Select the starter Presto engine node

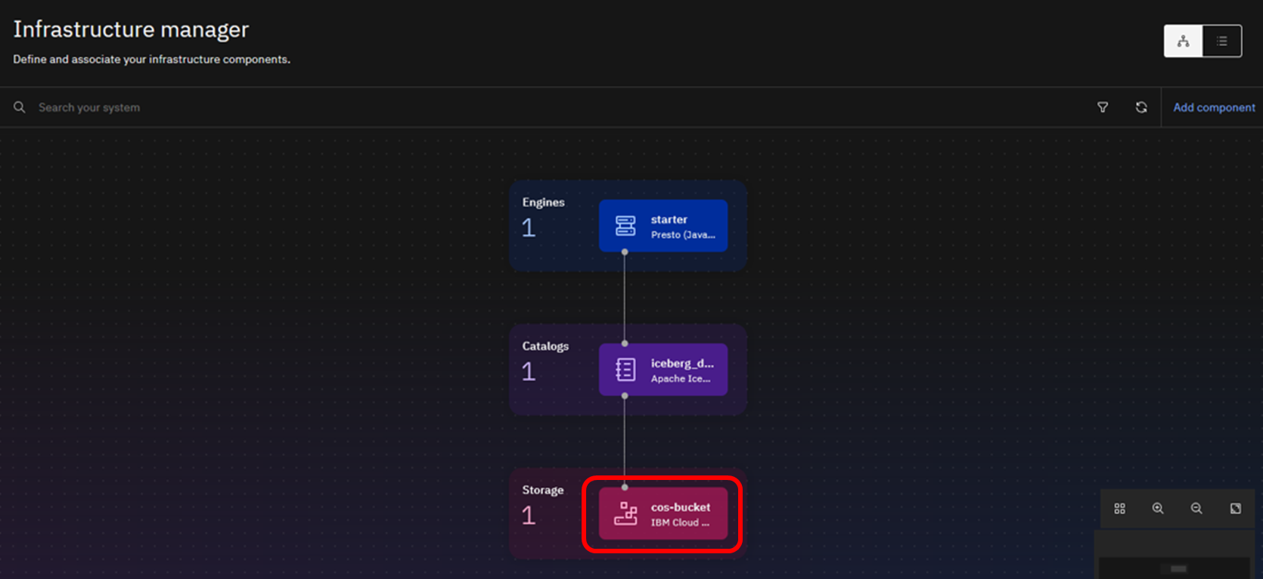pyautogui.click(x=663, y=226)
